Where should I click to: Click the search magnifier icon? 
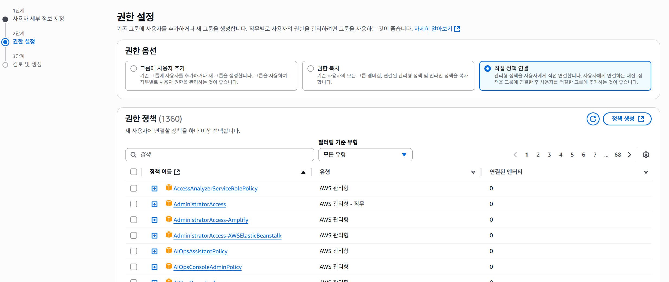pyautogui.click(x=133, y=155)
